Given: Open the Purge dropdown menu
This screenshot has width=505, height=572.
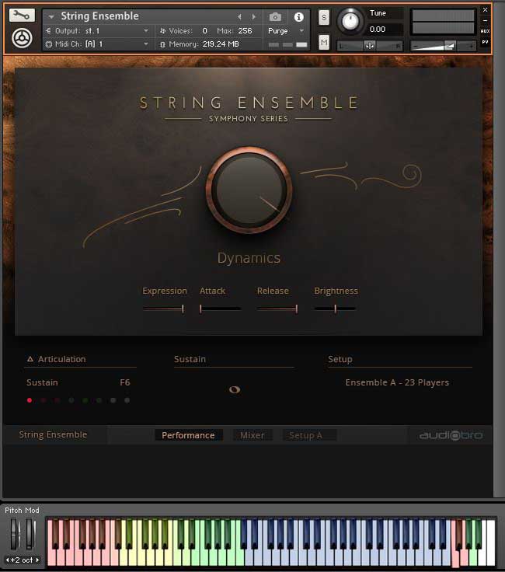Looking at the screenshot, I should [286, 31].
